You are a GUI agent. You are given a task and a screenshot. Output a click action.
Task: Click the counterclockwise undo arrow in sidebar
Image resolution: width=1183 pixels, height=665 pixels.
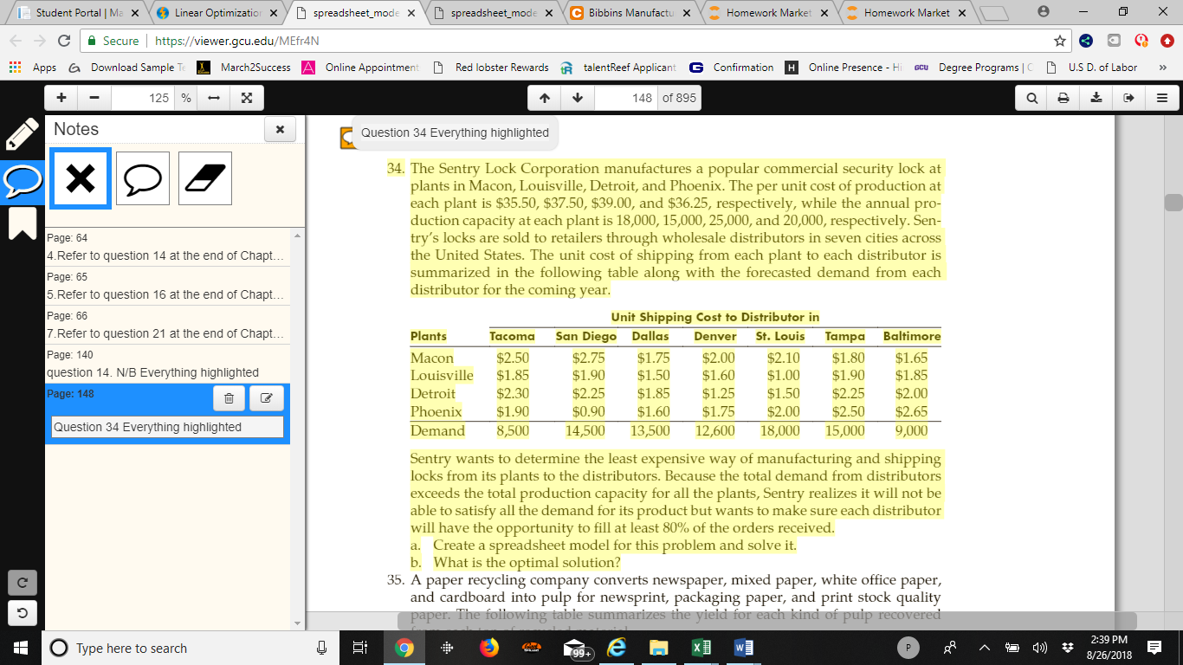pos(22,614)
